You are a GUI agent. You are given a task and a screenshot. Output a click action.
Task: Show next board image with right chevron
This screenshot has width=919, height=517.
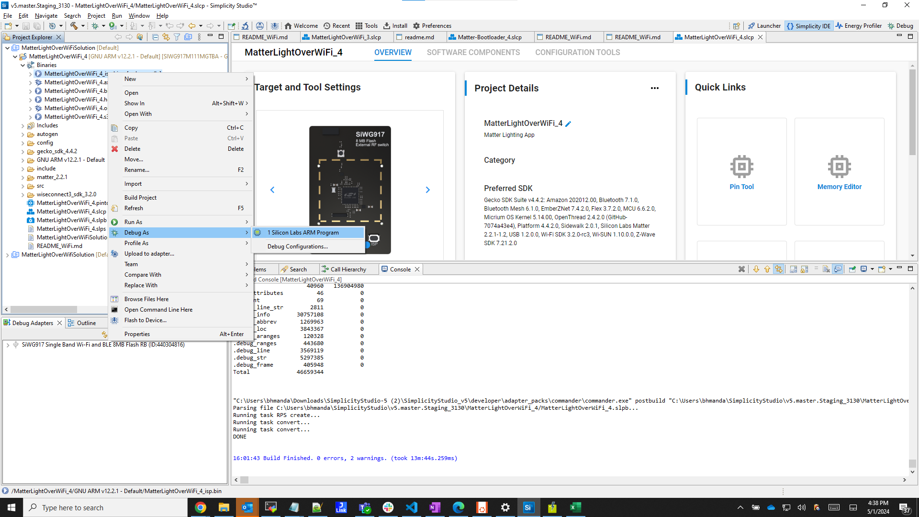[428, 190]
